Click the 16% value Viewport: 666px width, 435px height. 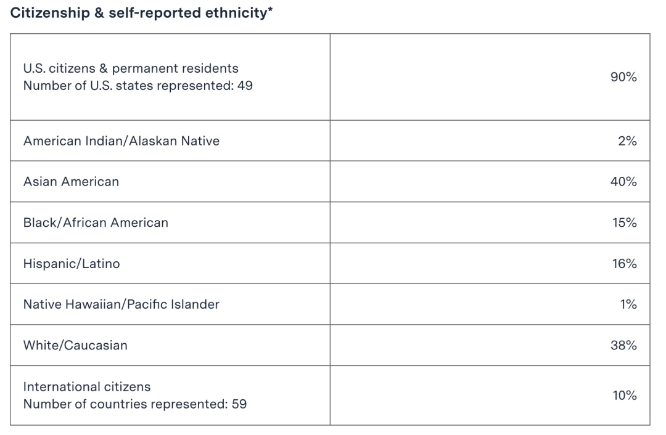tap(624, 264)
